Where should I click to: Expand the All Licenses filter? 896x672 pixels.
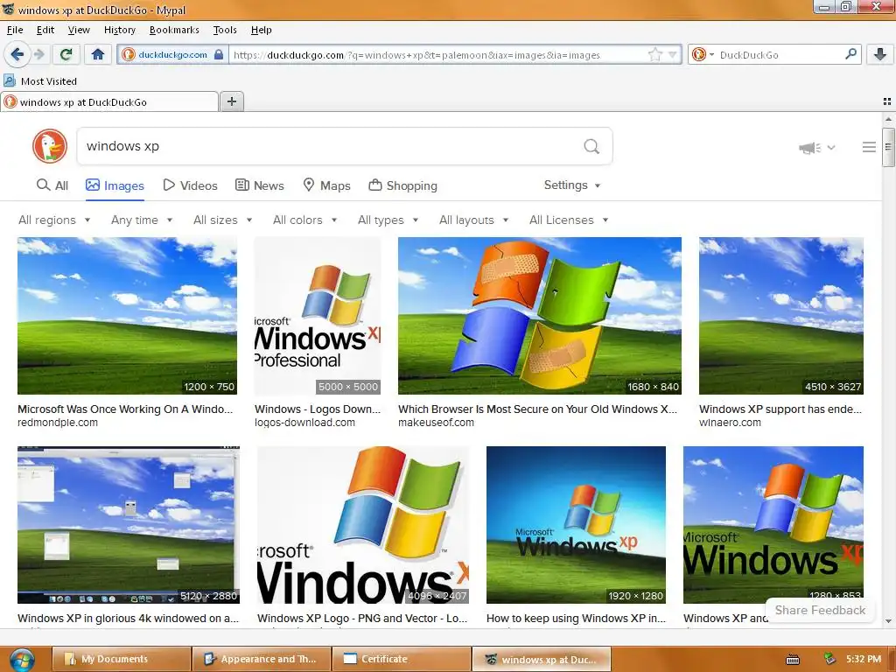coord(569,220)
